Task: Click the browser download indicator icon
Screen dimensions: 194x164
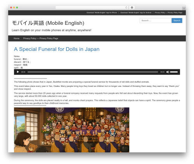Action: [132, 7]
